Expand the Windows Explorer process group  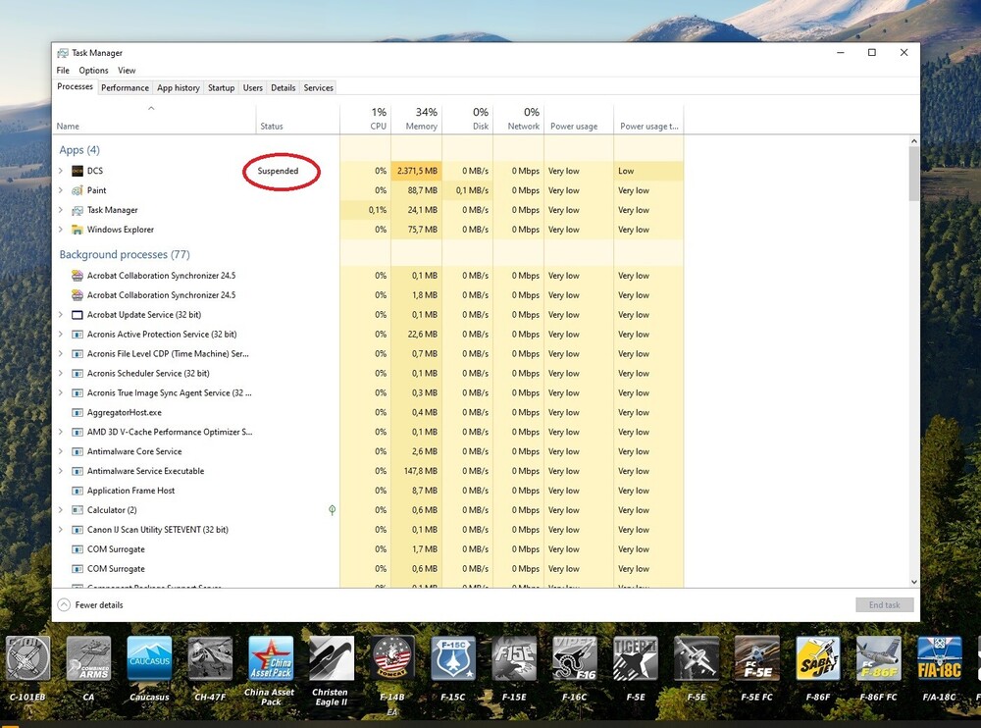62,230
